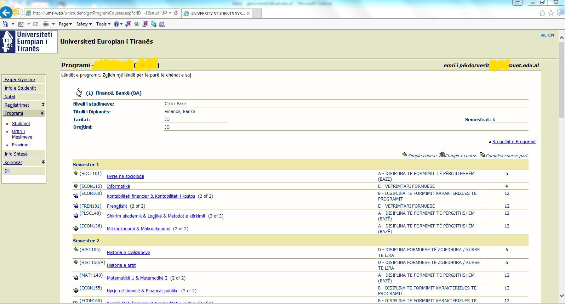Open Studimet submenu link

(x=21, y=124)
